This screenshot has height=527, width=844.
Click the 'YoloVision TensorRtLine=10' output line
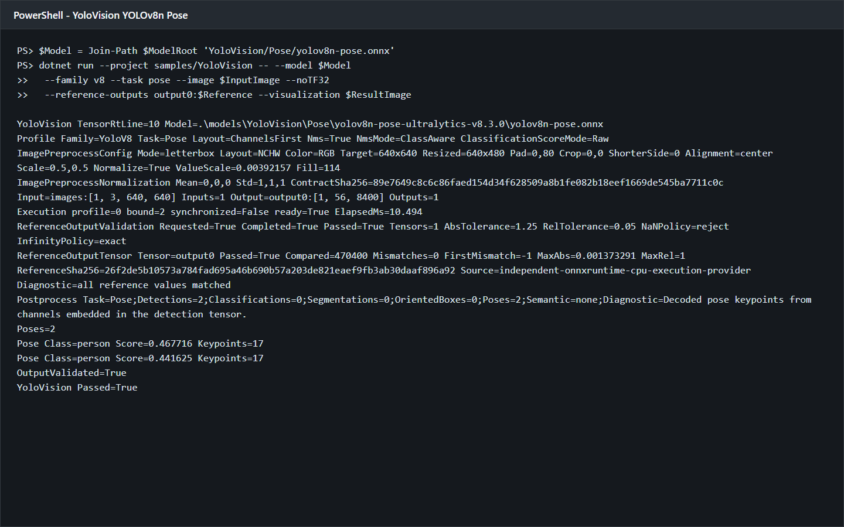tap(310, 124)
